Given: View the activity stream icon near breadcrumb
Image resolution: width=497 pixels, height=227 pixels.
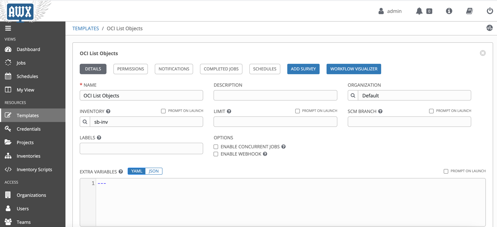Looking at the screenshot, I should [x=489, y=28].
